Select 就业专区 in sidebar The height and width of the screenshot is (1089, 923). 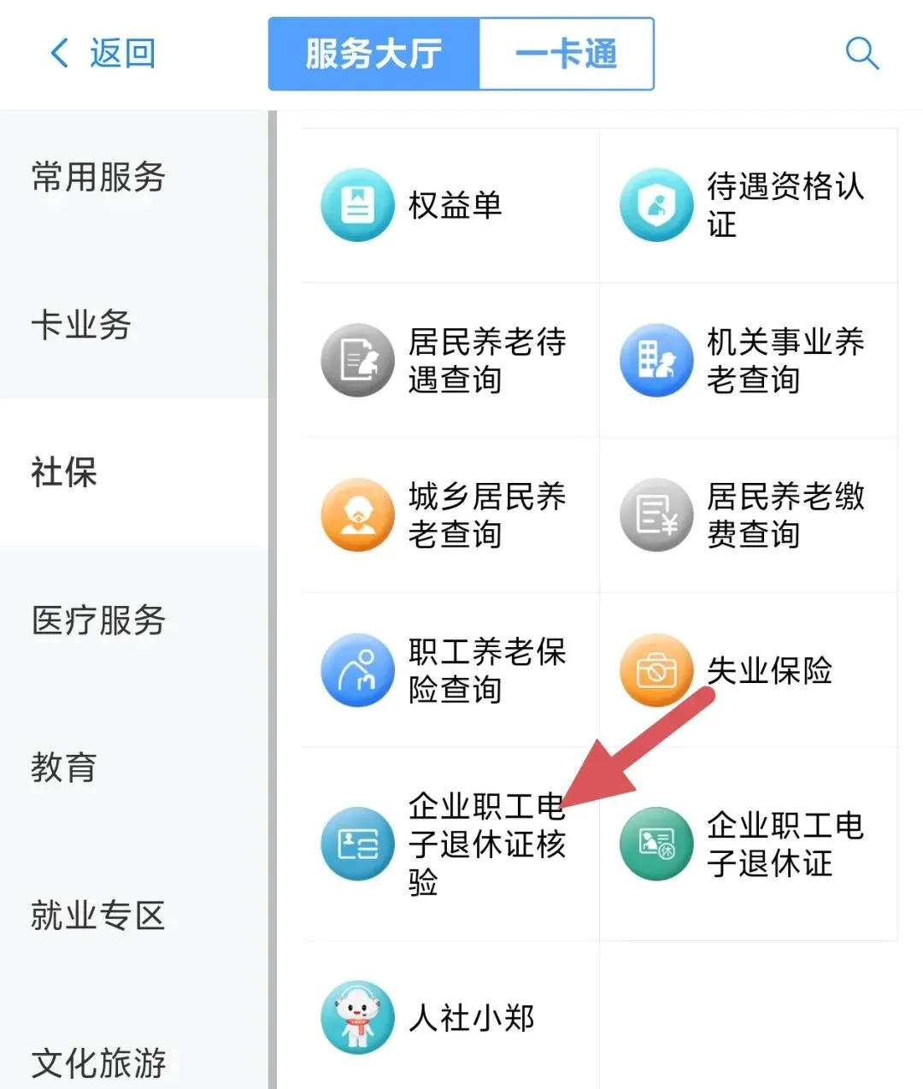coord(98,915)
